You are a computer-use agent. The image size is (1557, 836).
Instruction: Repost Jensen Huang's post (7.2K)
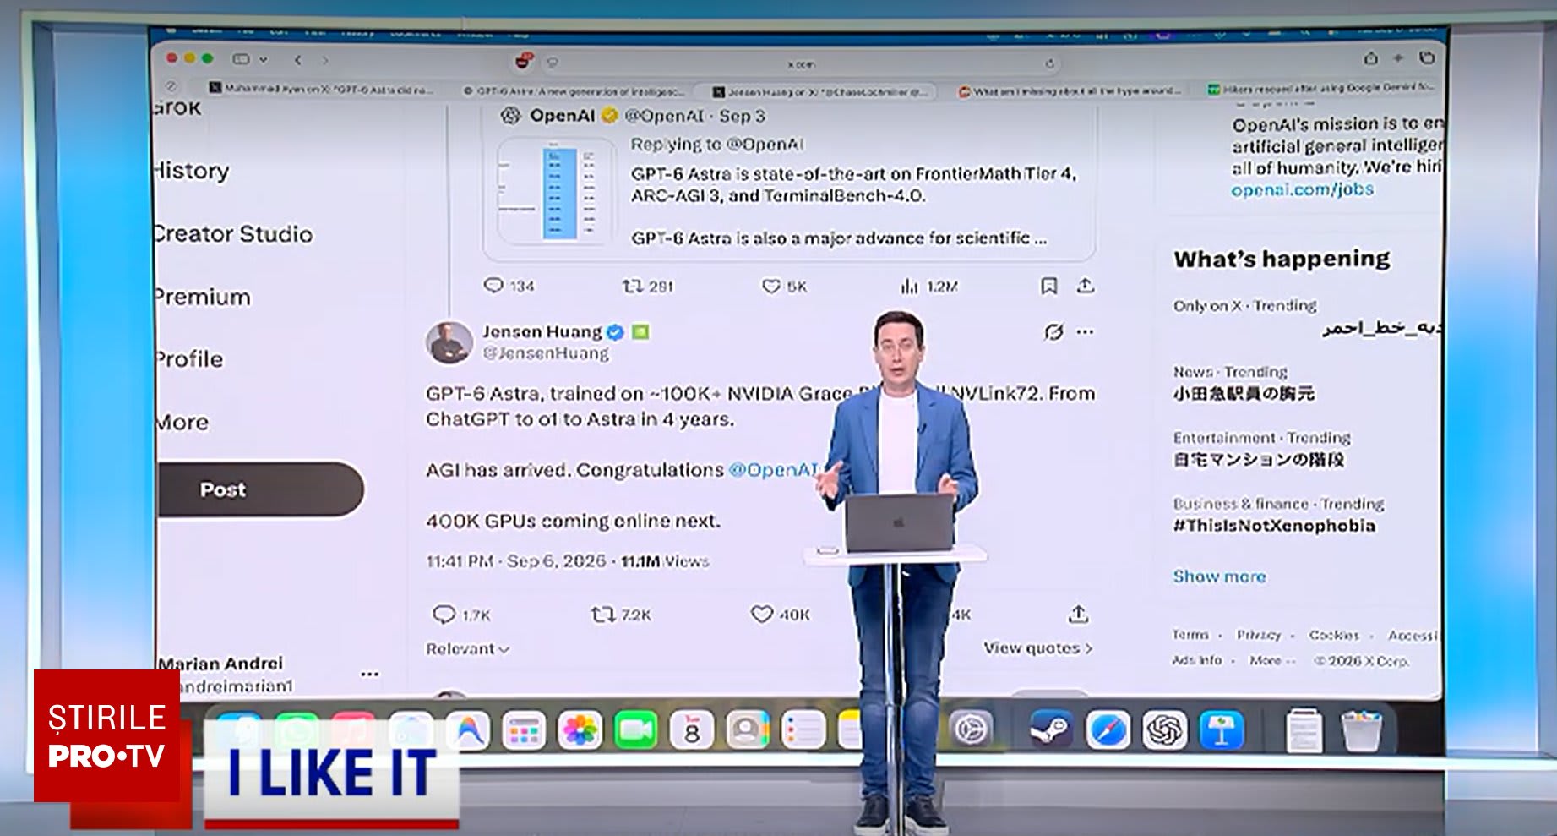point(621,615)
